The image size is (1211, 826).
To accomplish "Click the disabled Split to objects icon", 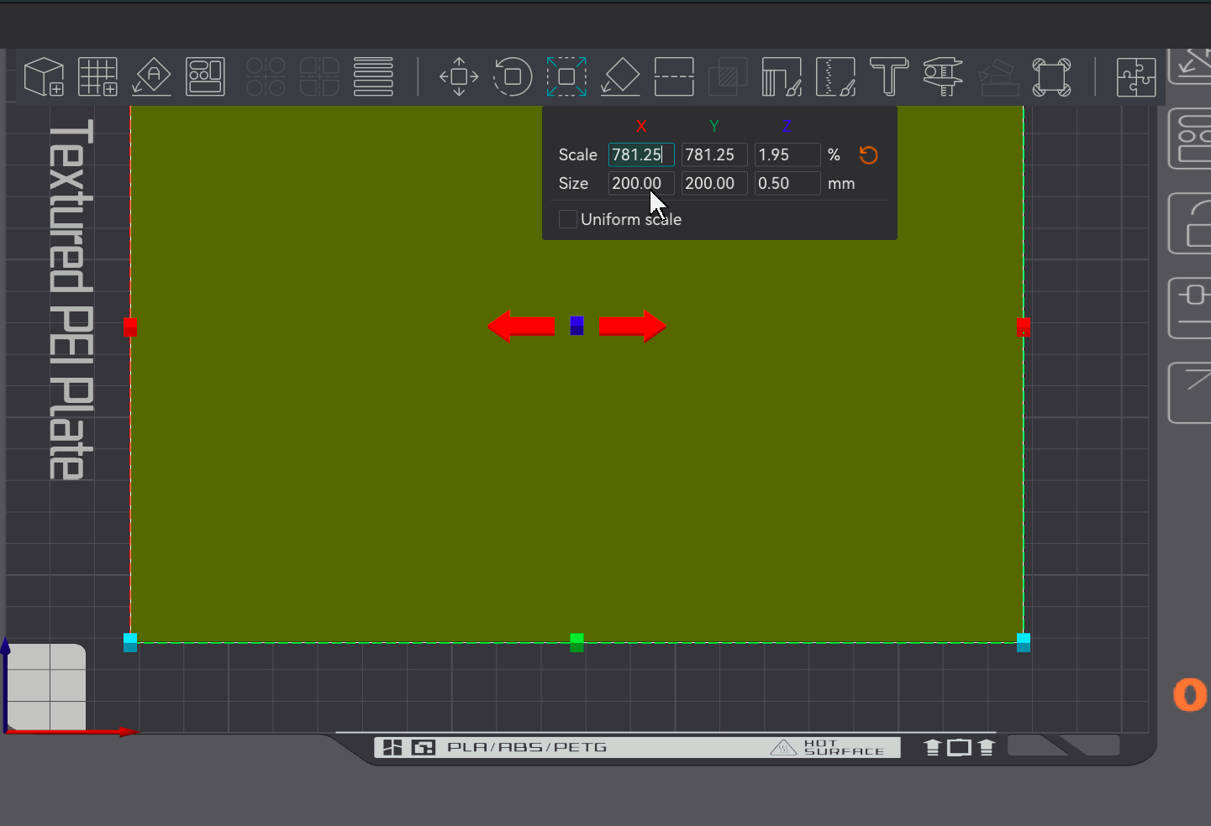I will click(x=266, y=76).
